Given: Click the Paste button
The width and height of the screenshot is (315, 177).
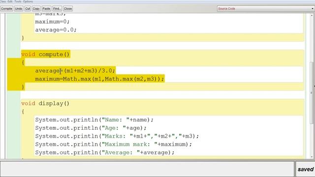Looking at the screenshot, I should [46, 9].
